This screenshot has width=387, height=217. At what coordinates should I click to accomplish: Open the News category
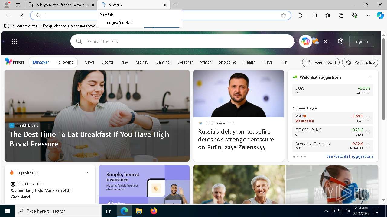(x=89, y=62)
